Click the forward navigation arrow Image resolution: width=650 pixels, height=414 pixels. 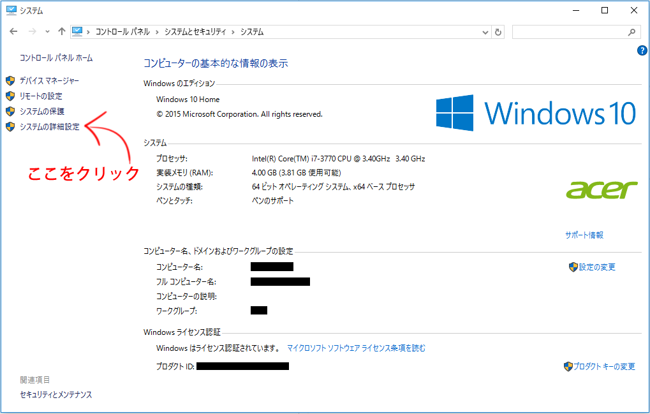33,31
